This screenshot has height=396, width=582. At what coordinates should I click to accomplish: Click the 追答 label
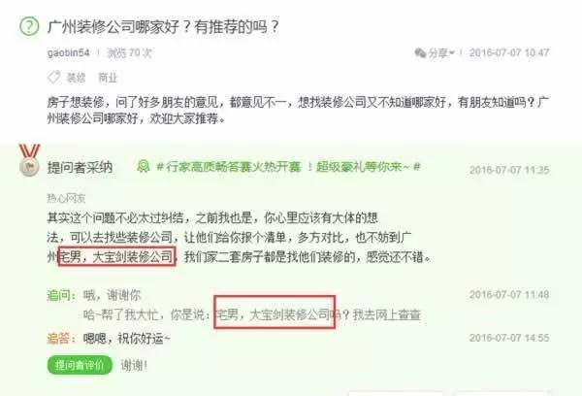coord(61,339)
